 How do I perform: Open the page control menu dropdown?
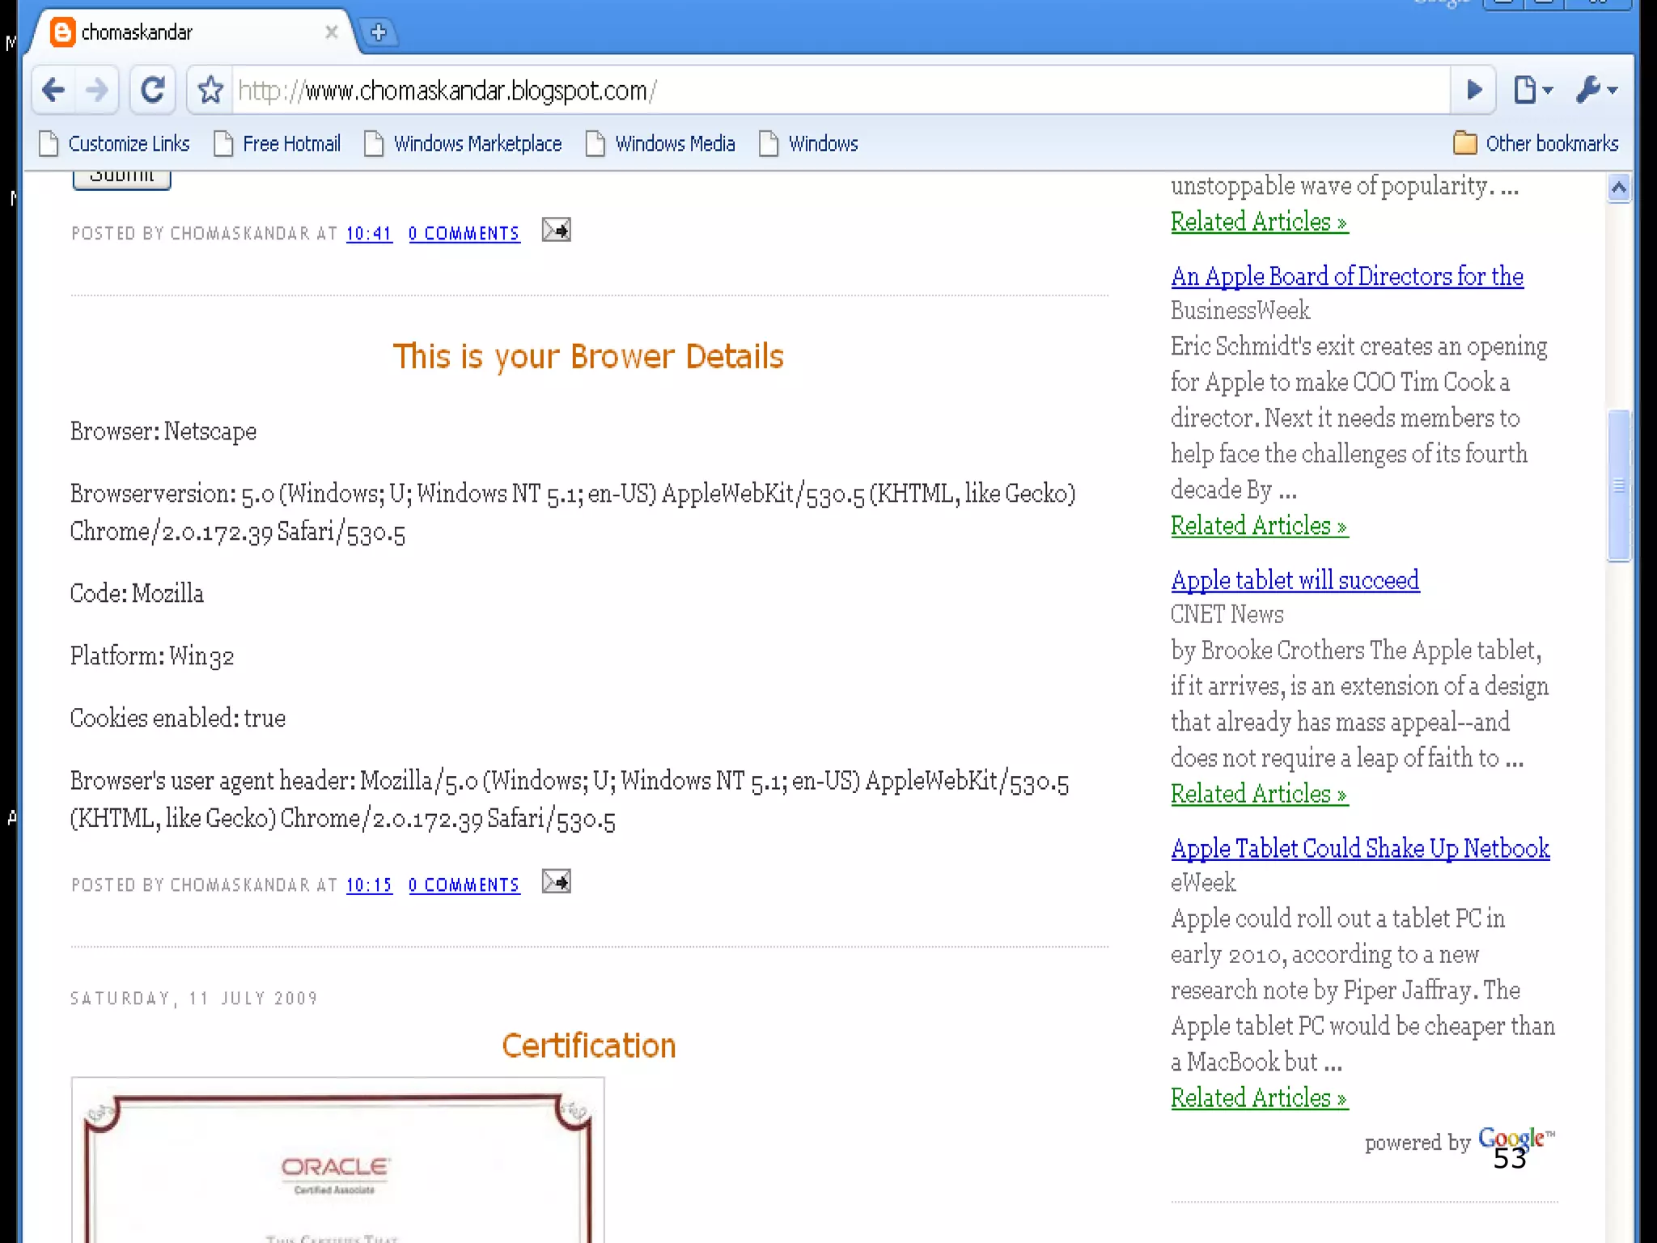coord(1532,90)
